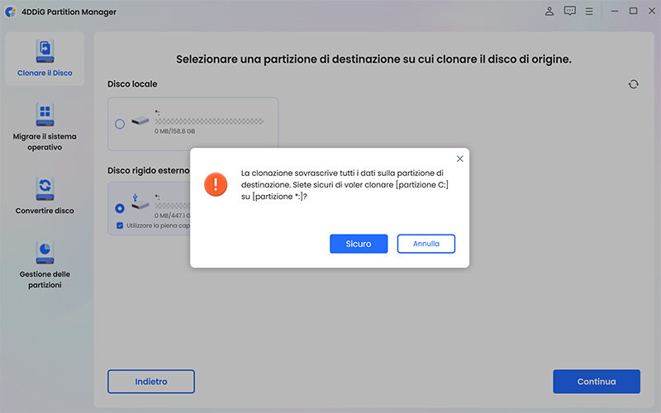Open Gestione delle partizioni section
This screenshot has height=413, width=661.
(45, 264)
